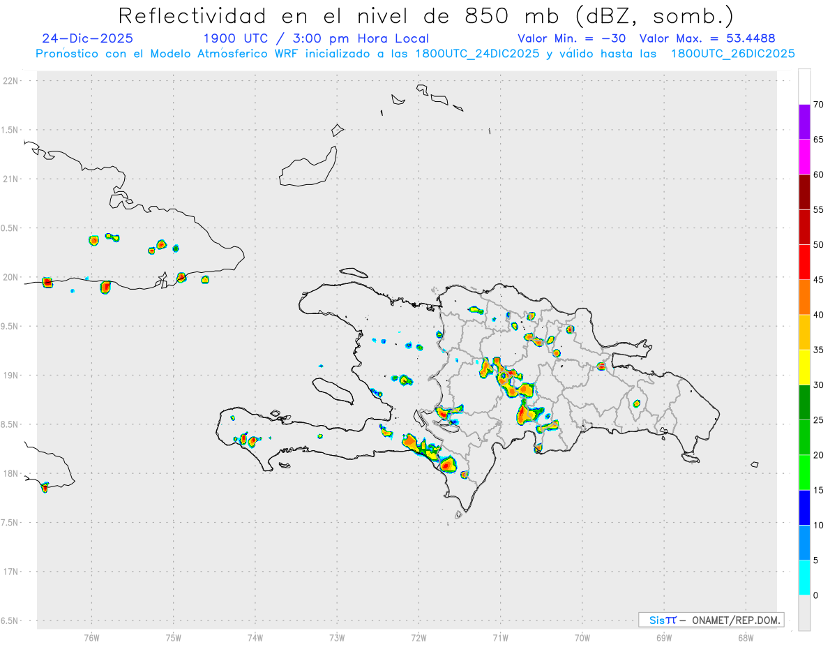Click the date label '24-Dic-2025'
Screen dimensions: 837x647
[87, 38]
